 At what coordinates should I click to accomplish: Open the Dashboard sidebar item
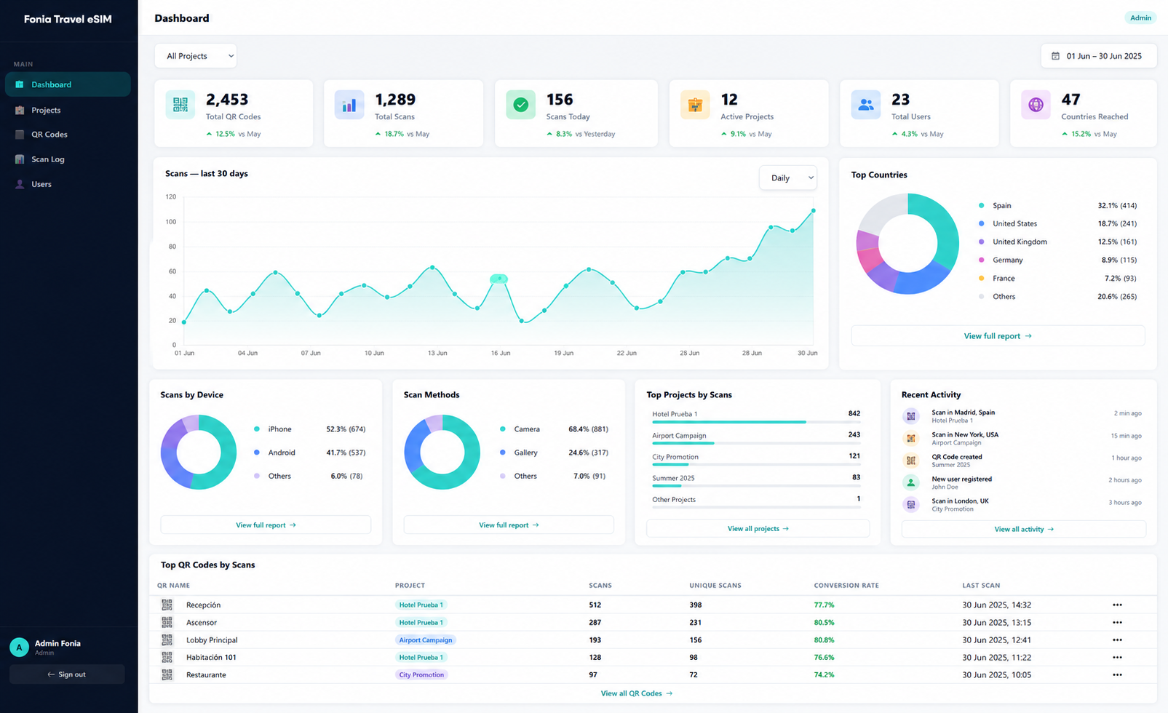pyautogui.click(x=68, y=84)
